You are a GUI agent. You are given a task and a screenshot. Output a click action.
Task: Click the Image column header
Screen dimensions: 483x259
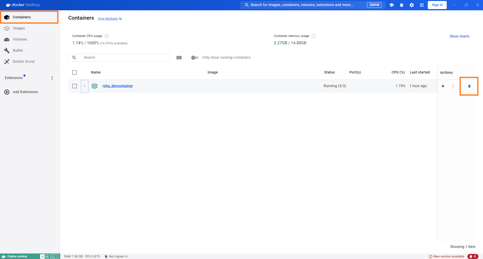213,72
